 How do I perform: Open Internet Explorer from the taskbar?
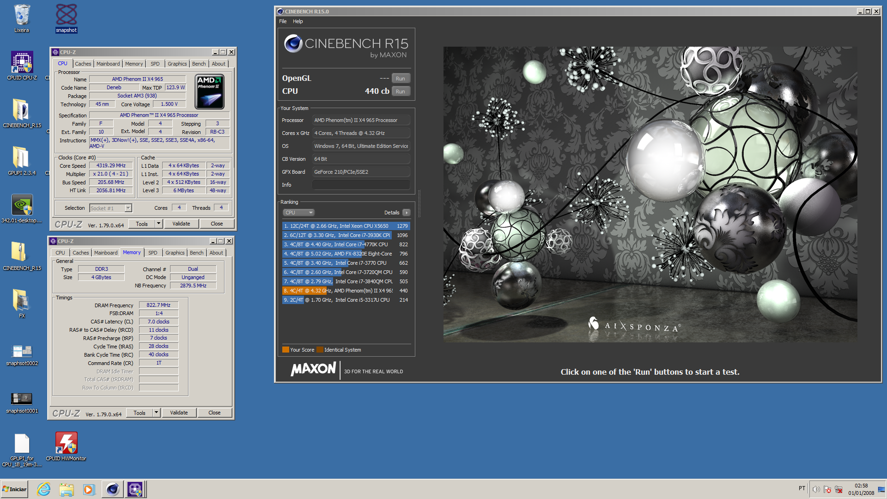click(x=44, y=489)
